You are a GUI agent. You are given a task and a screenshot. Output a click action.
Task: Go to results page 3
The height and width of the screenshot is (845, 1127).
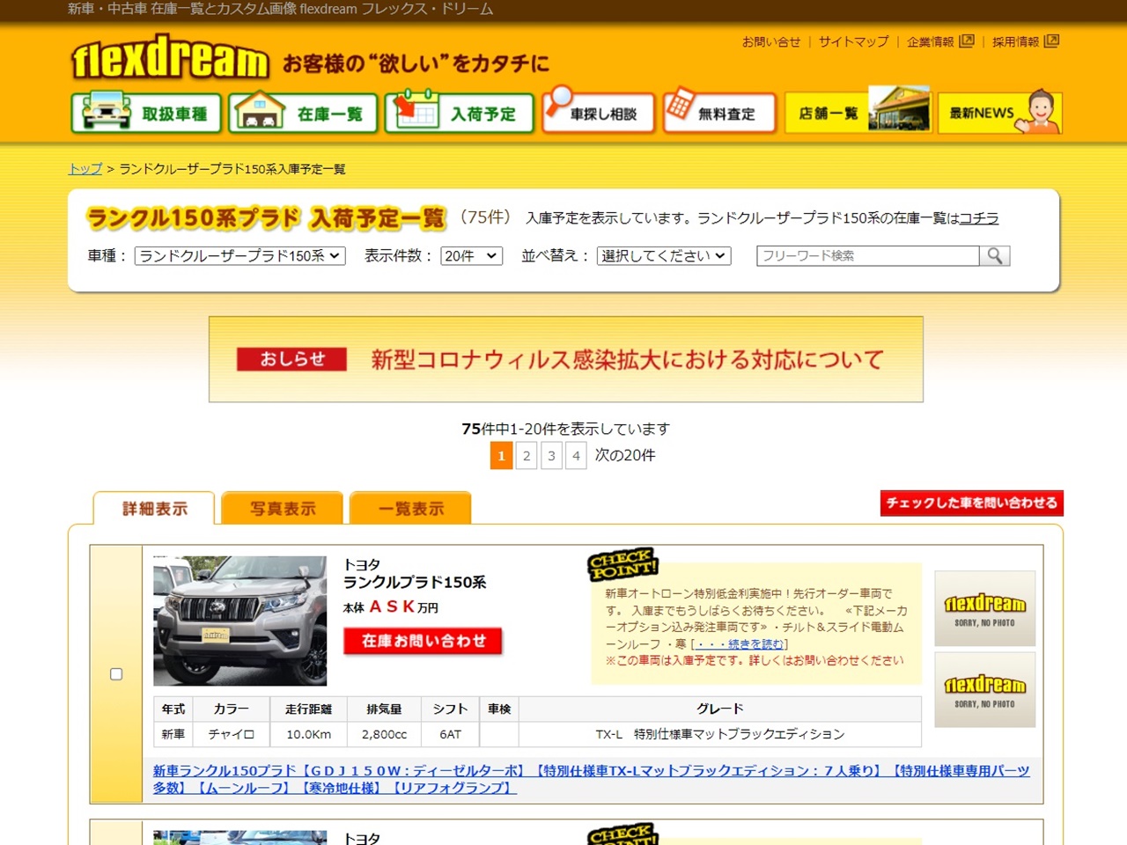[x=551, y=455]
